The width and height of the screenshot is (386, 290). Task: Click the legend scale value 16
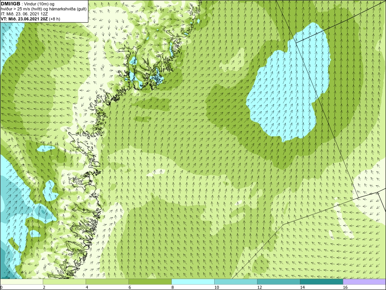point(345,287)
